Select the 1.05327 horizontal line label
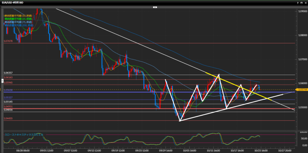This screenshot has height=153, width=308. (8, 98)
